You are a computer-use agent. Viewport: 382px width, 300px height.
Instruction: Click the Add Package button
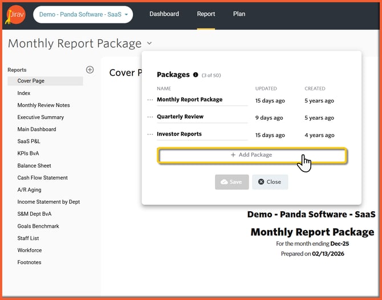[251, 155]
